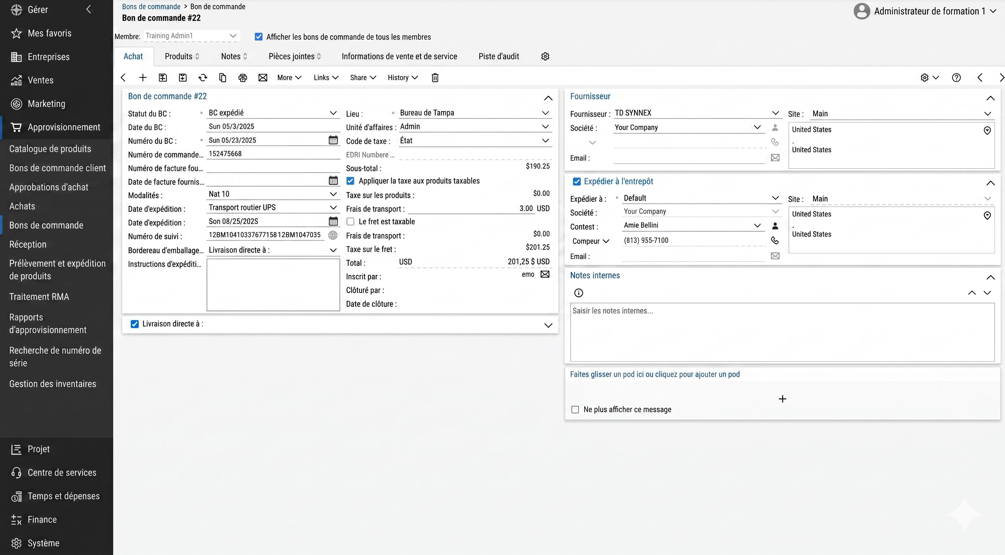Open the help question mark icon
Screen dimensions: 1005x555
956,78
